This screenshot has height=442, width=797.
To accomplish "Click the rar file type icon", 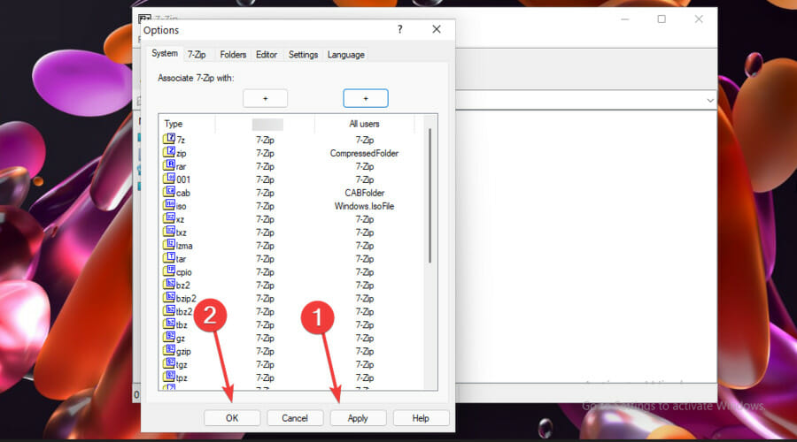I will (169, 166).
